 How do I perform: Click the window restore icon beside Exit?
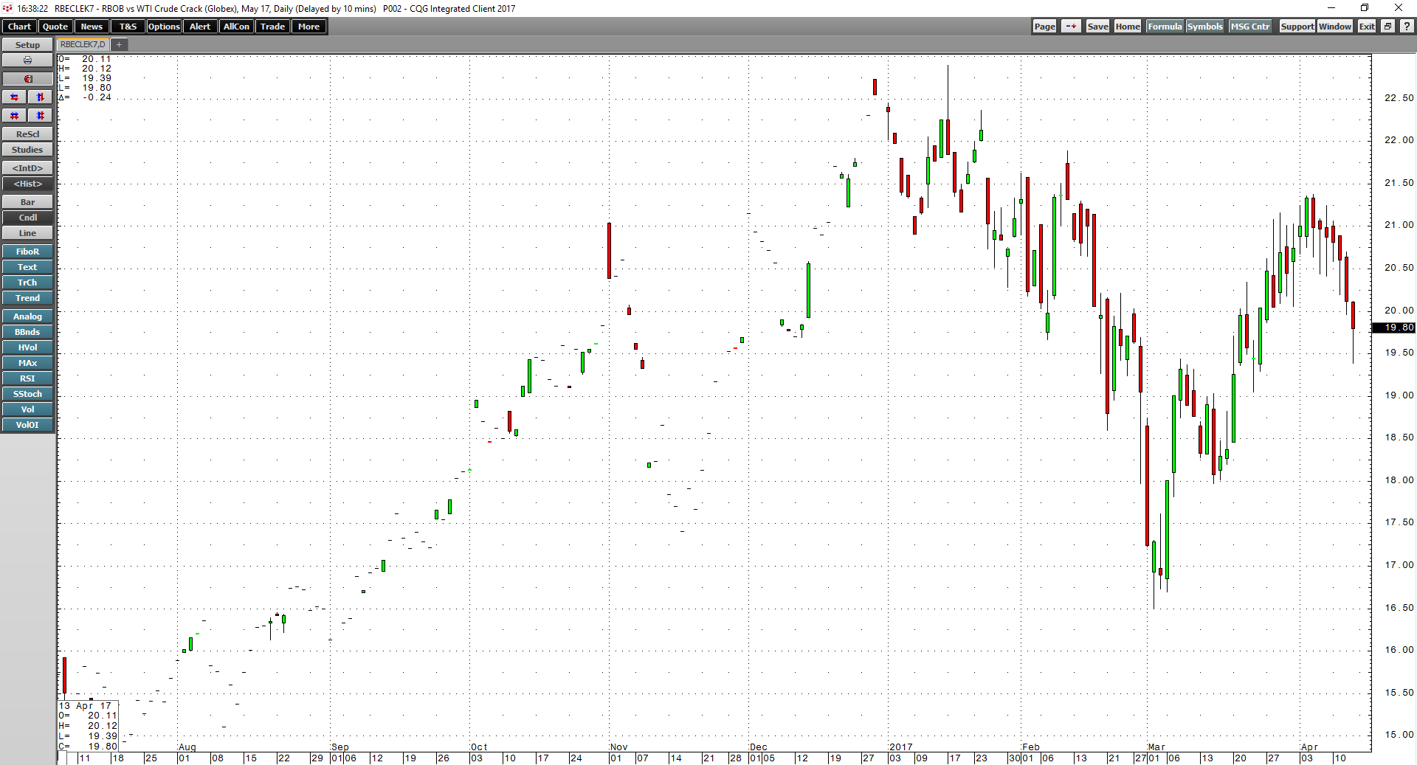1387,26
